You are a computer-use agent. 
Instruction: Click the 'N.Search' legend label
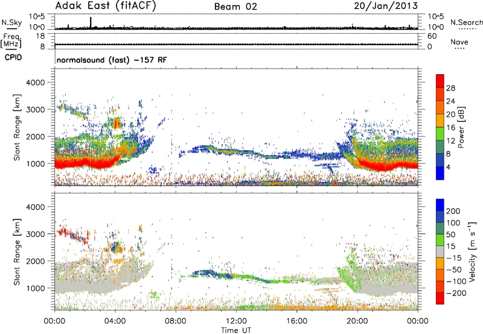click(x=467, y=22)
